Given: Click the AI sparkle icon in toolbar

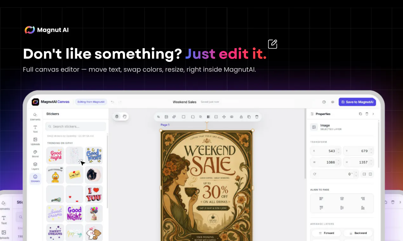Looking at the screenshot, I should (x=174, y=117).
